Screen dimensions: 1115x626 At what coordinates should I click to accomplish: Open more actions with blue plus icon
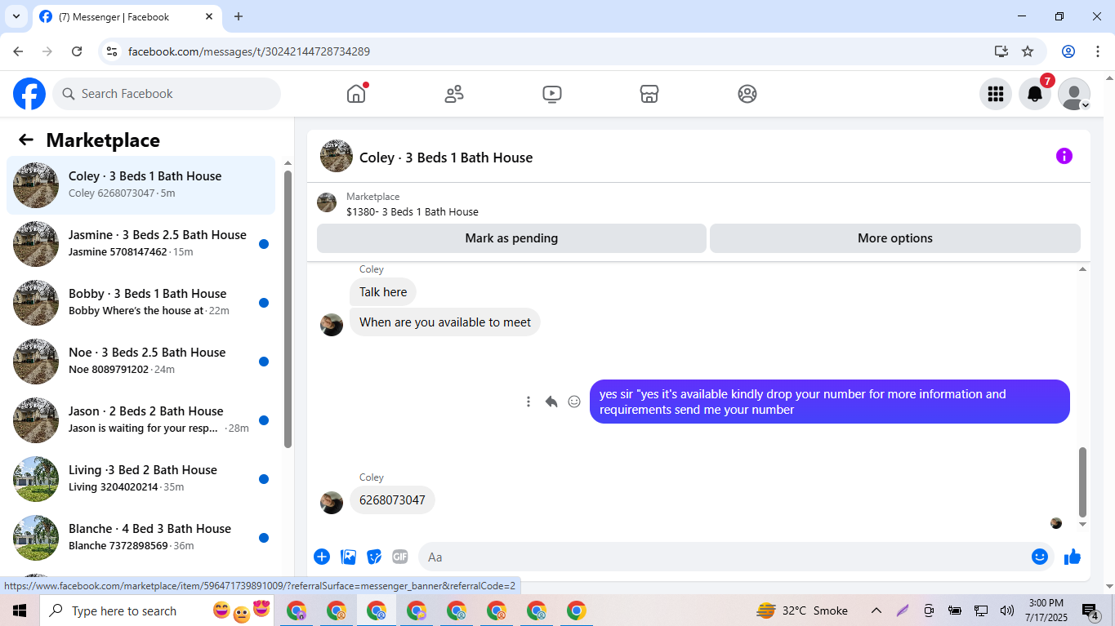322,557
